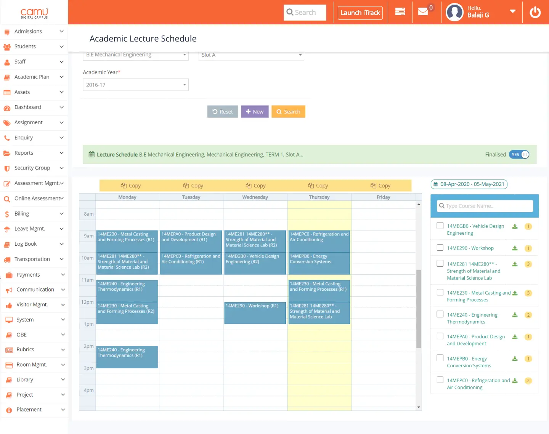Viewport: 549px width, 434px height.
Task: Download 14MEGB0 Vehicle Design Engineering course
Action: (x=515, y=226)
